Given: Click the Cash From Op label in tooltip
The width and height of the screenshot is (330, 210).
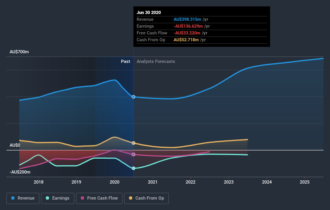Looking at the screenshot, I should point(151,40).
